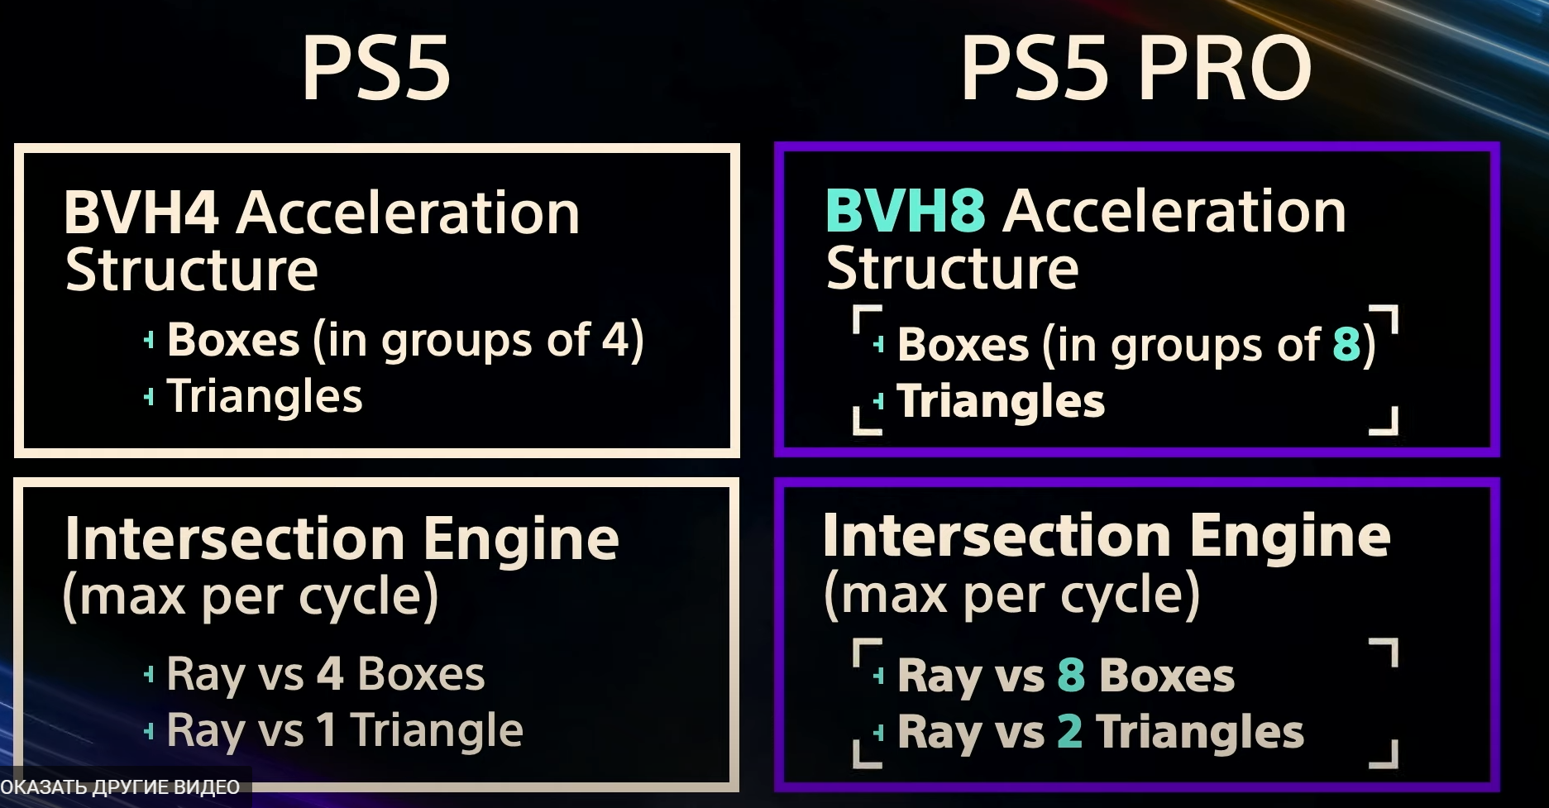Image resolution: width=1549 pixels, height=808 pixels.
Task: Click bullet marker beside "Ray vs 2 Triangles"
Action: pyautogui.click(x=878, y=733)
